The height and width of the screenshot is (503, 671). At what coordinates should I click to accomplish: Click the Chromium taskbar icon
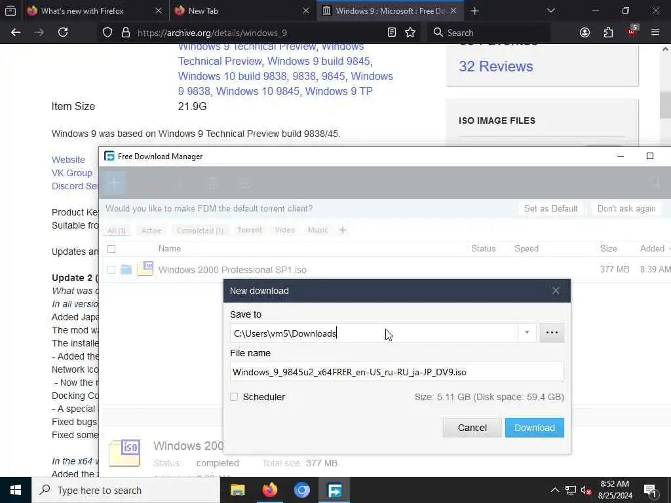tap(301, 490)
